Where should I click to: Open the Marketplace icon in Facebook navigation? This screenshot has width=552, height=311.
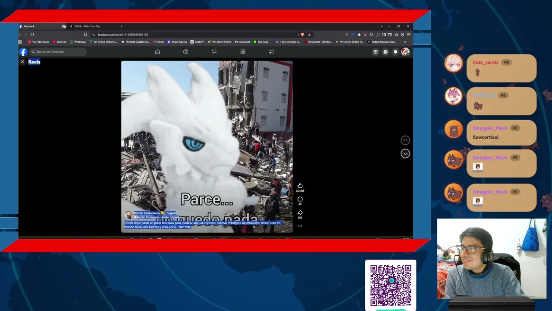[243, 52]
